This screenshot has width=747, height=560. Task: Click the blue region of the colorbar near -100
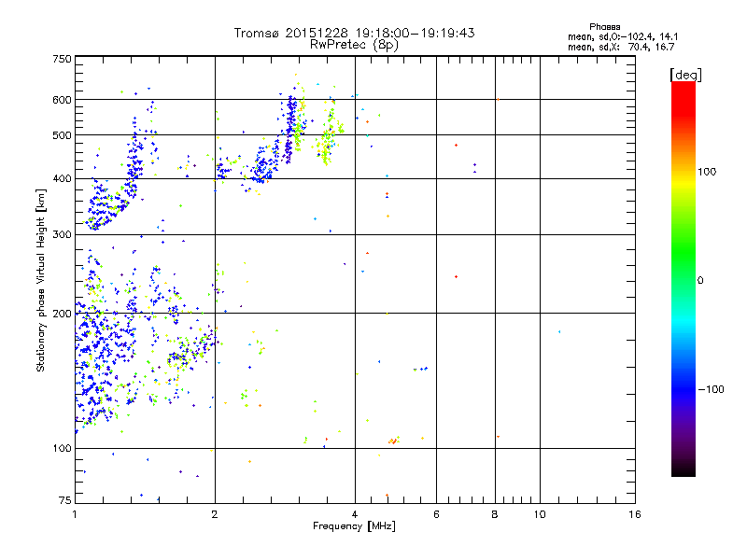[x=684, y=388]
